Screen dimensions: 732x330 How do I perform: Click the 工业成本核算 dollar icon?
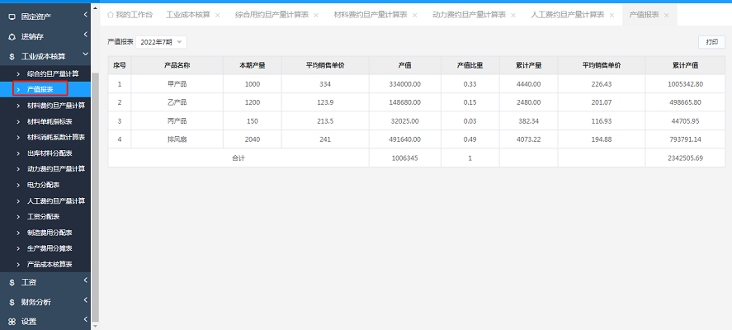tap(12, 56)
